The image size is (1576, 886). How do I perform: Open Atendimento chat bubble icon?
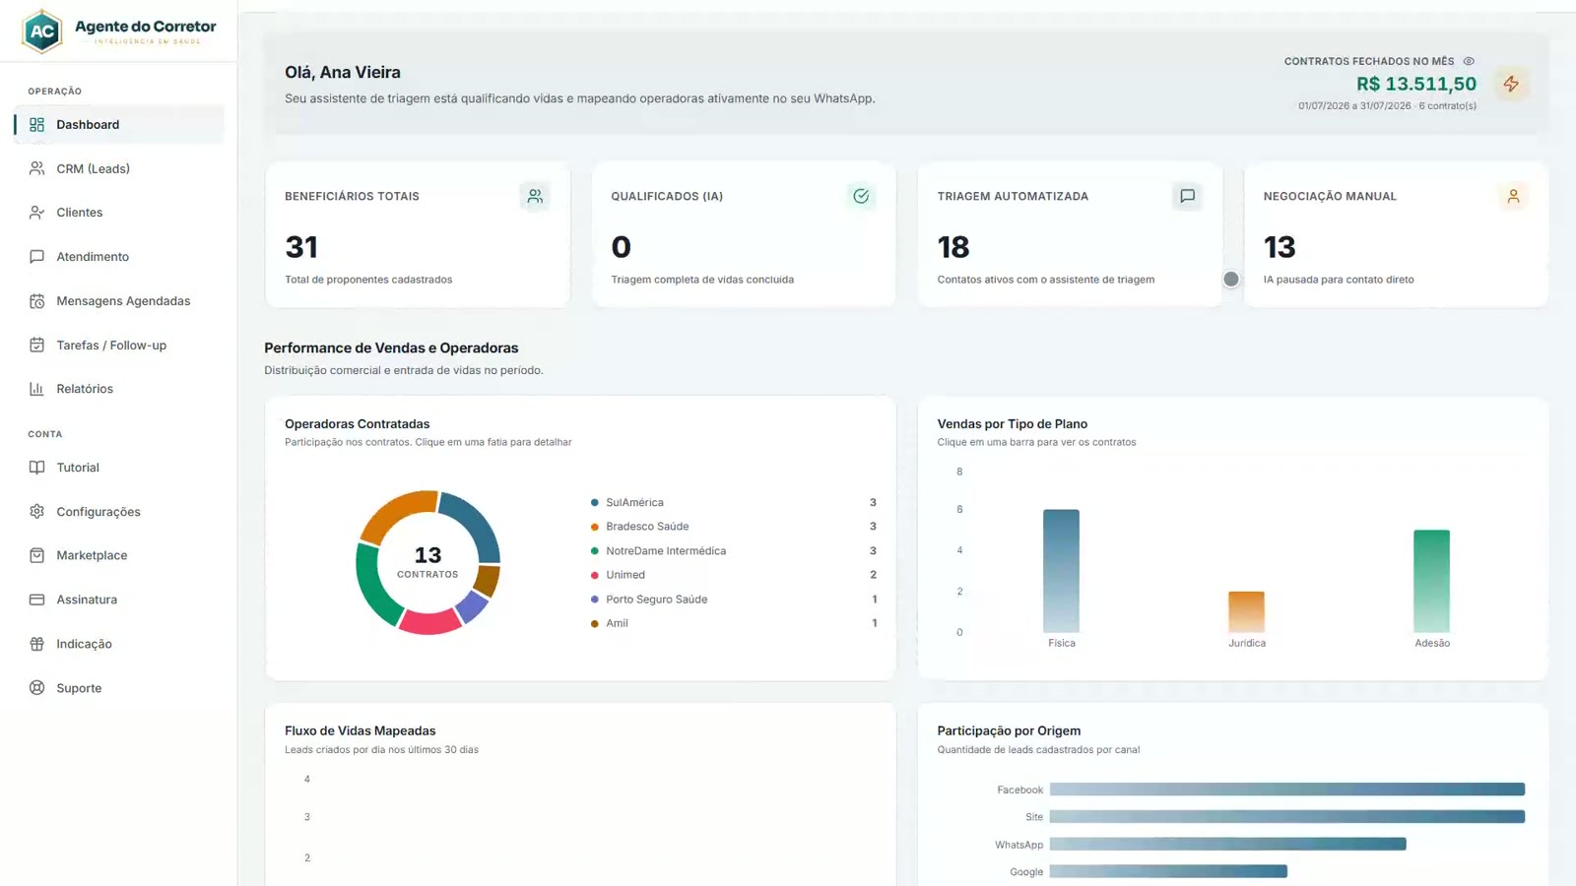pos(36,257)
